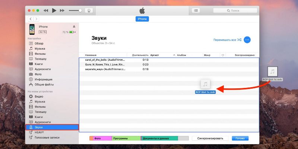Open the AirPlay output icon
The height and width of the screenshot is (149, 298).
89,11
